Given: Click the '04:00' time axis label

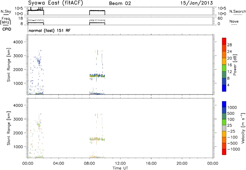Looking at the screenshot, I should [58, 164].
